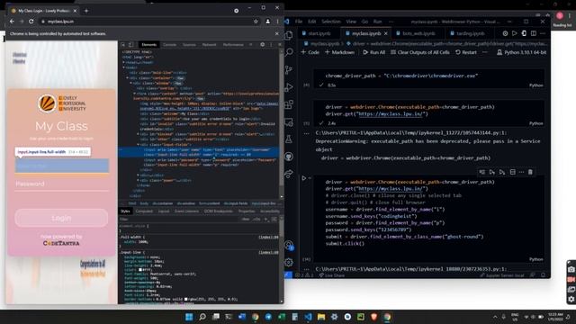Switch to the Console tab in DevTools

coord(170,45)
